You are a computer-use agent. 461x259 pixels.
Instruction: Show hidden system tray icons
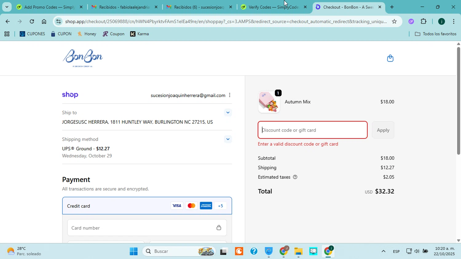coord(383,251)
